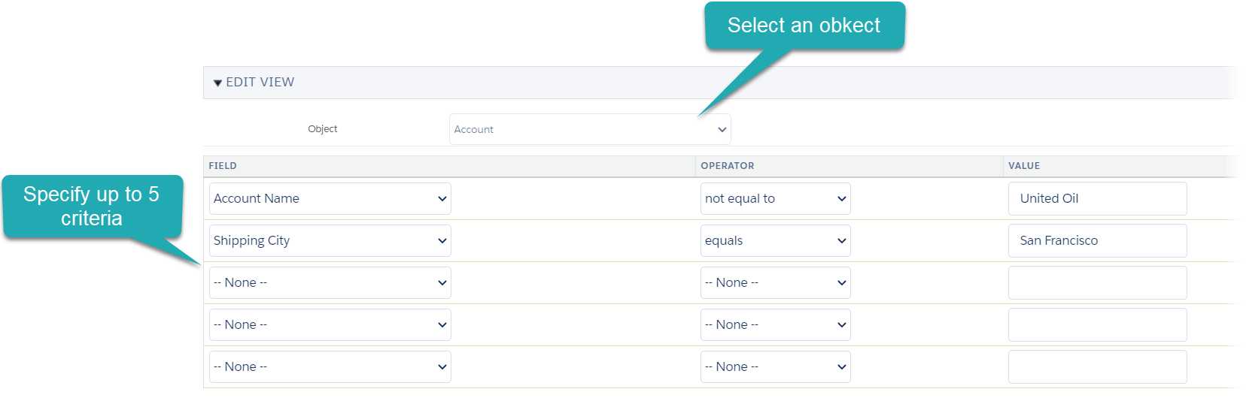Click the fourth row empty value field
The image size is (1246, 398).
[x=1097, y=324]
